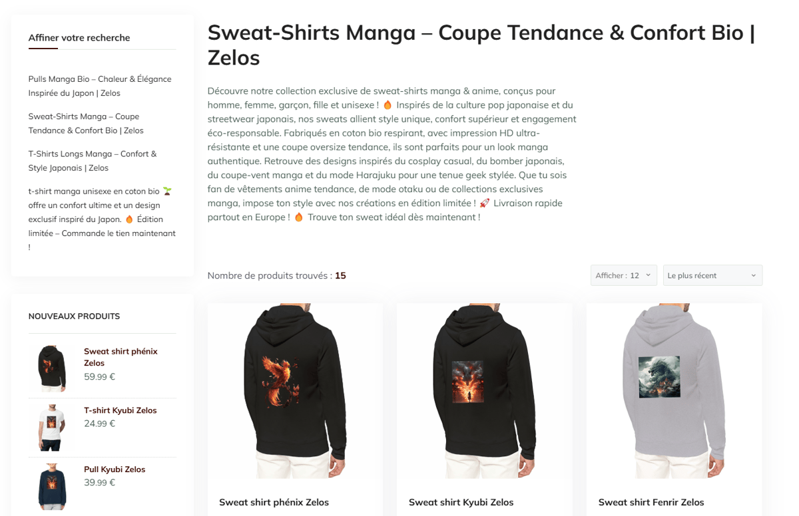
Task: Open T-Shirts Longs Manga category link
Action: pyautogui.click(x=93, y=160)
